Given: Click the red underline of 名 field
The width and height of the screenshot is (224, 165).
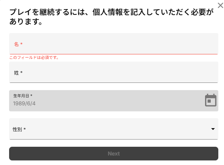Looking at the screenshot, I should 114,54.
